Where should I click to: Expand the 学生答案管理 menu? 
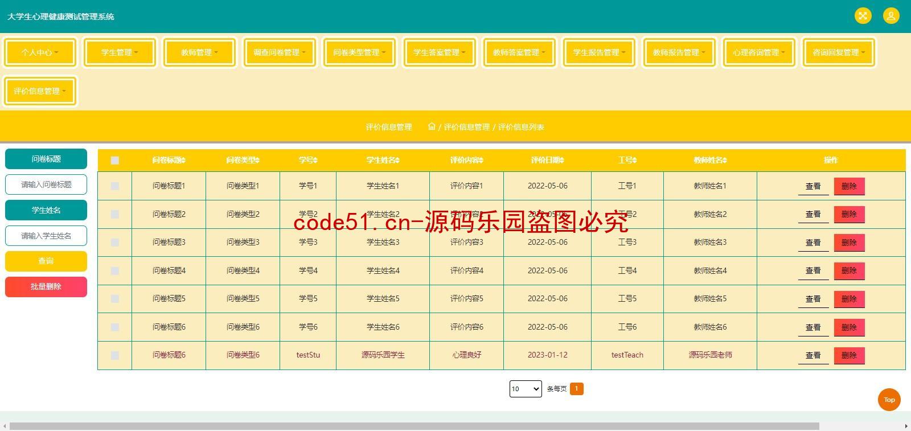[x=440, y=52]
